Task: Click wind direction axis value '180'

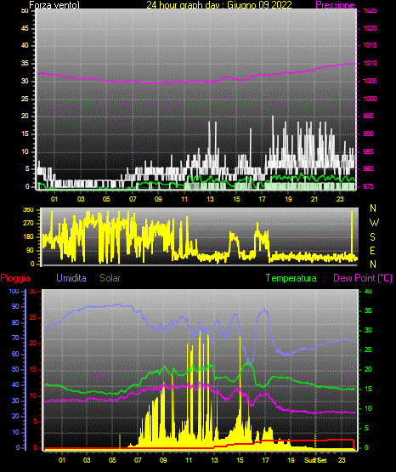Action: (x=28, y=237)
